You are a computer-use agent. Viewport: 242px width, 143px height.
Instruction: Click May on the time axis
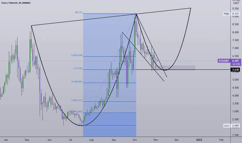tap(27, 140)
